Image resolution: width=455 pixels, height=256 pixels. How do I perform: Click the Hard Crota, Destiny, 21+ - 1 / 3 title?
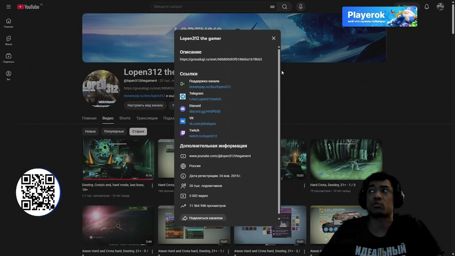point(333,185)
